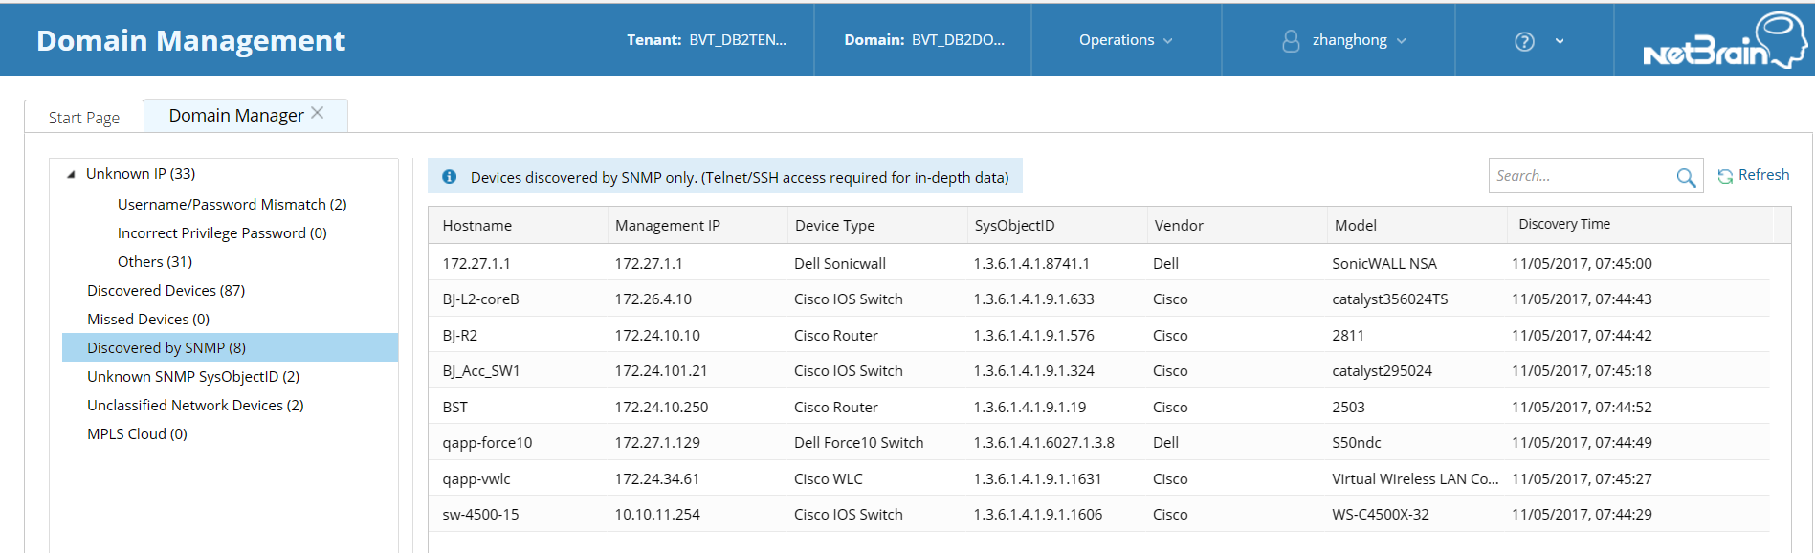Select the BJ-L2-coreB device row
This screenshot has height=553, width=1815.
(x=1098, y=299)
